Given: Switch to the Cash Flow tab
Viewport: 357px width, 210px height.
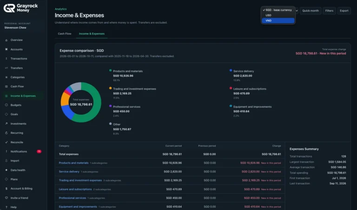Looking at the screenshot, I should coord(65,33).
